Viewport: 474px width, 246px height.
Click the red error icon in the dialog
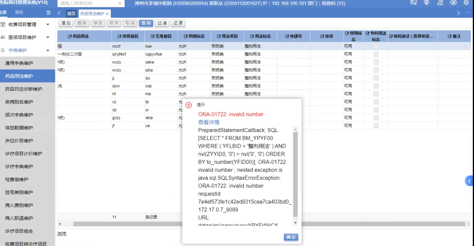click(188, 105)
